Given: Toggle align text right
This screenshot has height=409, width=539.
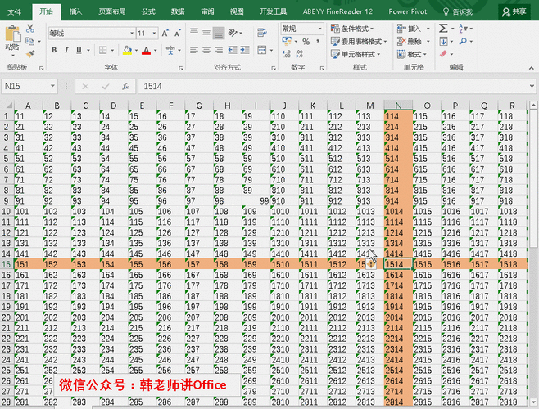Looking at the screenshot, I should pyautogui.click(x=219, y=50).
